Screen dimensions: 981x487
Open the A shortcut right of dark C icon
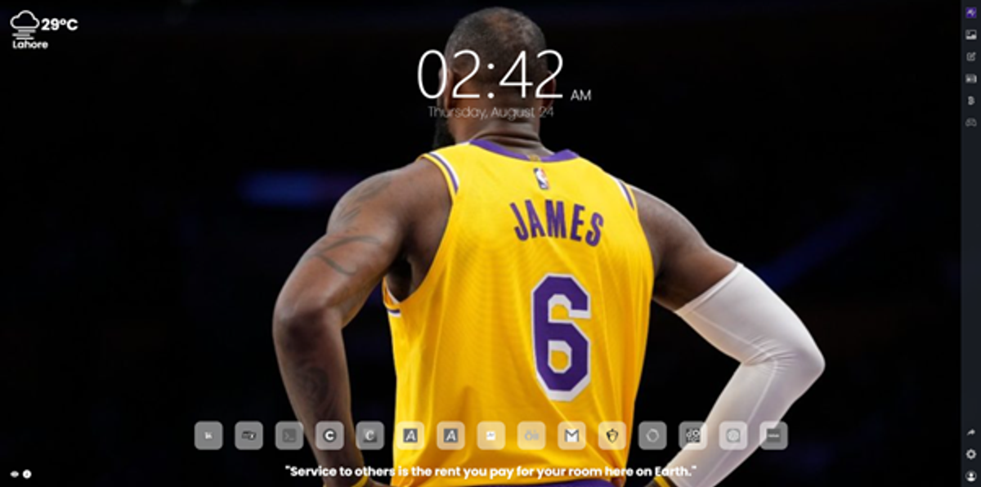click(410, 436)
